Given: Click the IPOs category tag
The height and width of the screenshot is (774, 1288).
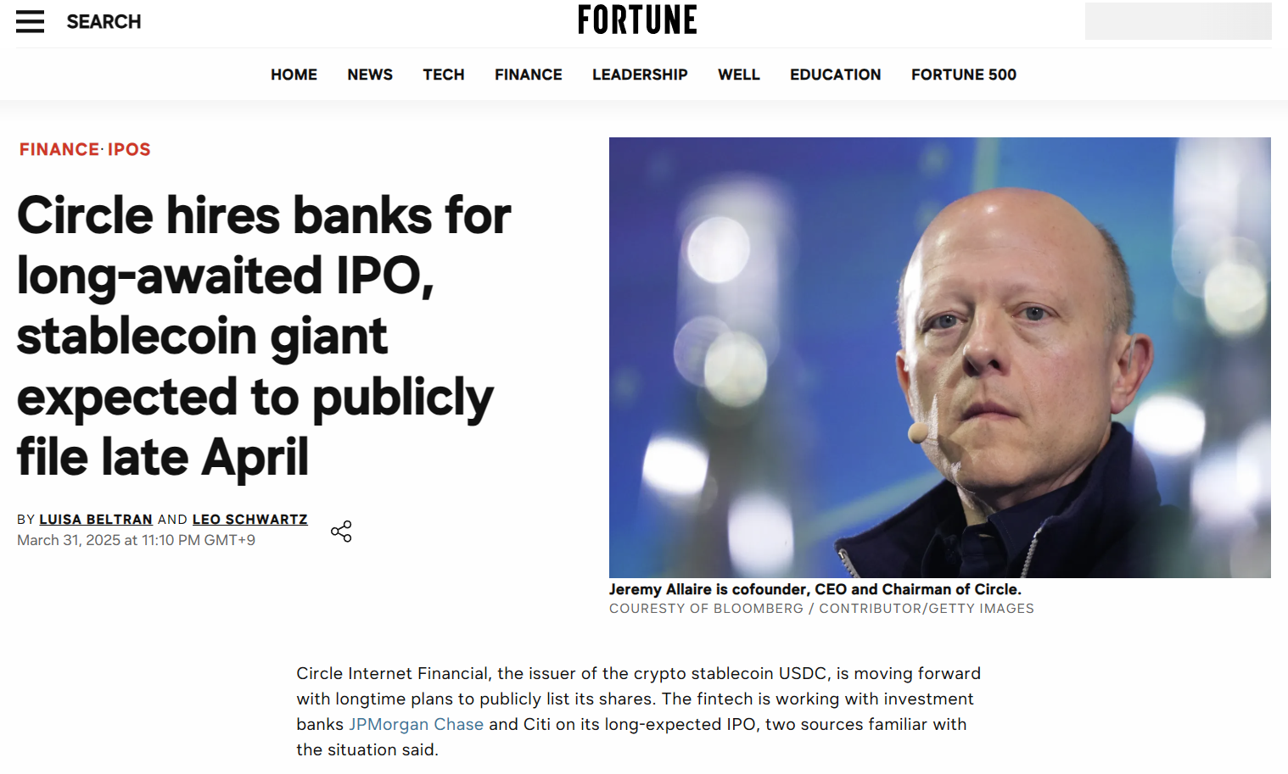Looking at the screenshot, I should [129, 149].
